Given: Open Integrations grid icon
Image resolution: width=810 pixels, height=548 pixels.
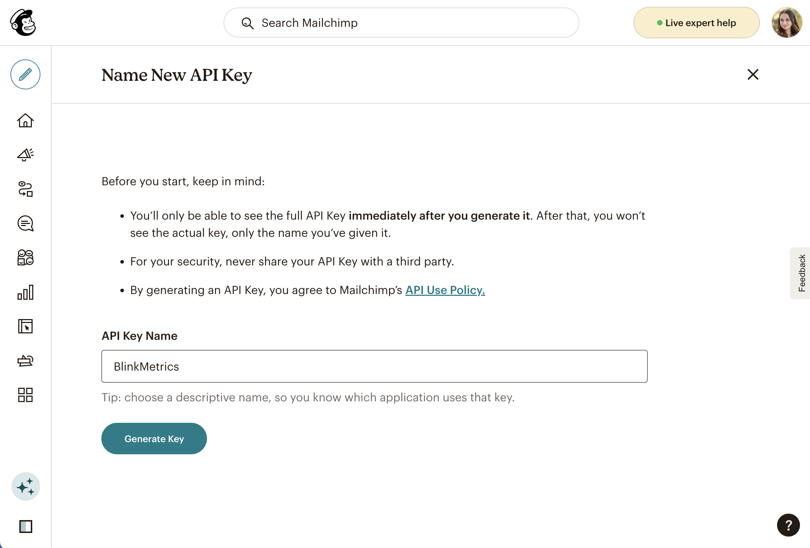Looking at the screenshot, I should pos(25,395).
